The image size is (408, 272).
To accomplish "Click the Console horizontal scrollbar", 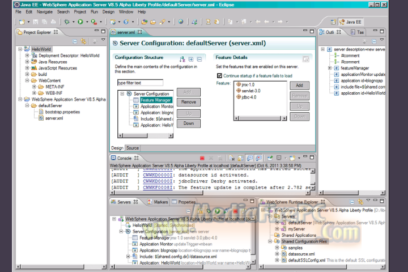I will 210,193.
